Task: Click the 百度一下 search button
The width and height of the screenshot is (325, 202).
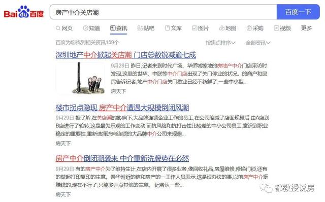Action: (298, 12)
